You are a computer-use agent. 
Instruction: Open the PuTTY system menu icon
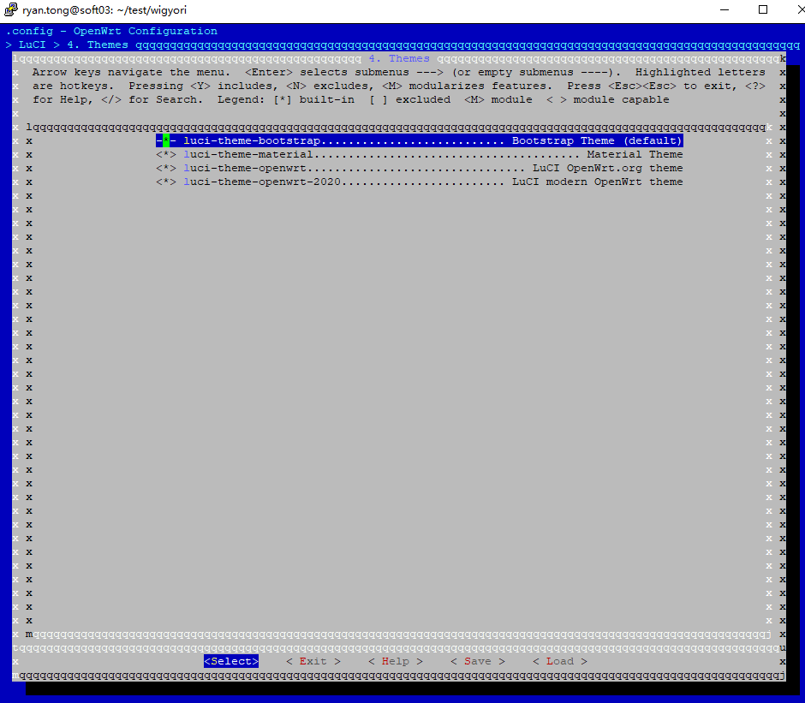11,10
